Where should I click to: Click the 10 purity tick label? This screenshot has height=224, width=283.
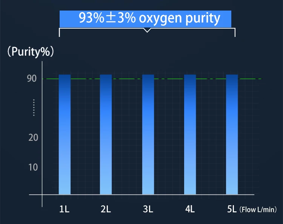(33, 167)
